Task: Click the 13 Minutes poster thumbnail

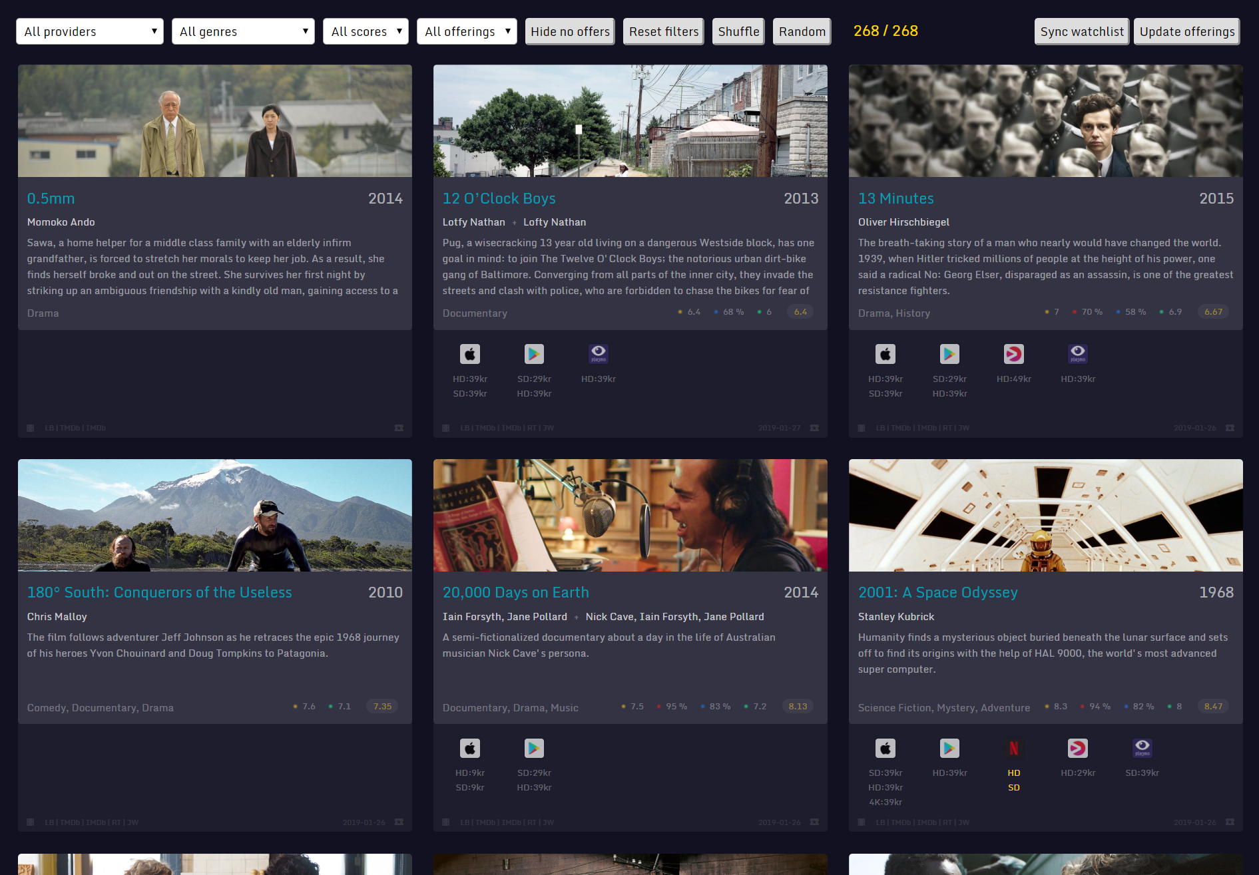Action: pos(1046,120)
